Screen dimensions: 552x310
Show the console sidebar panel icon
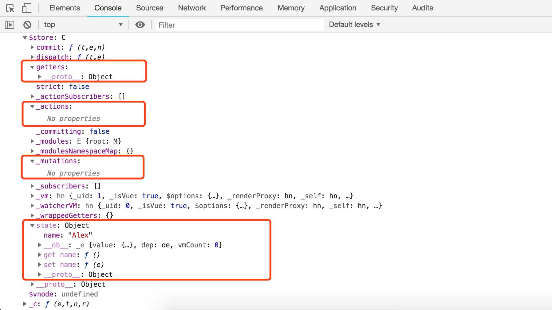pos(10,25)
